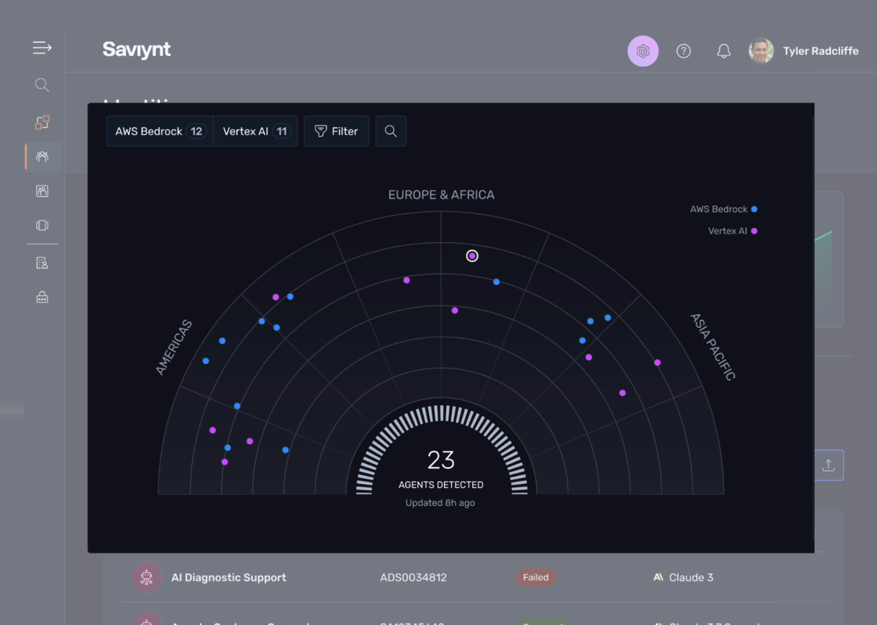This screenshot has height=625, width=877.
Task: Click the search icon beside Filter
Action: click(x=391, y=131)
